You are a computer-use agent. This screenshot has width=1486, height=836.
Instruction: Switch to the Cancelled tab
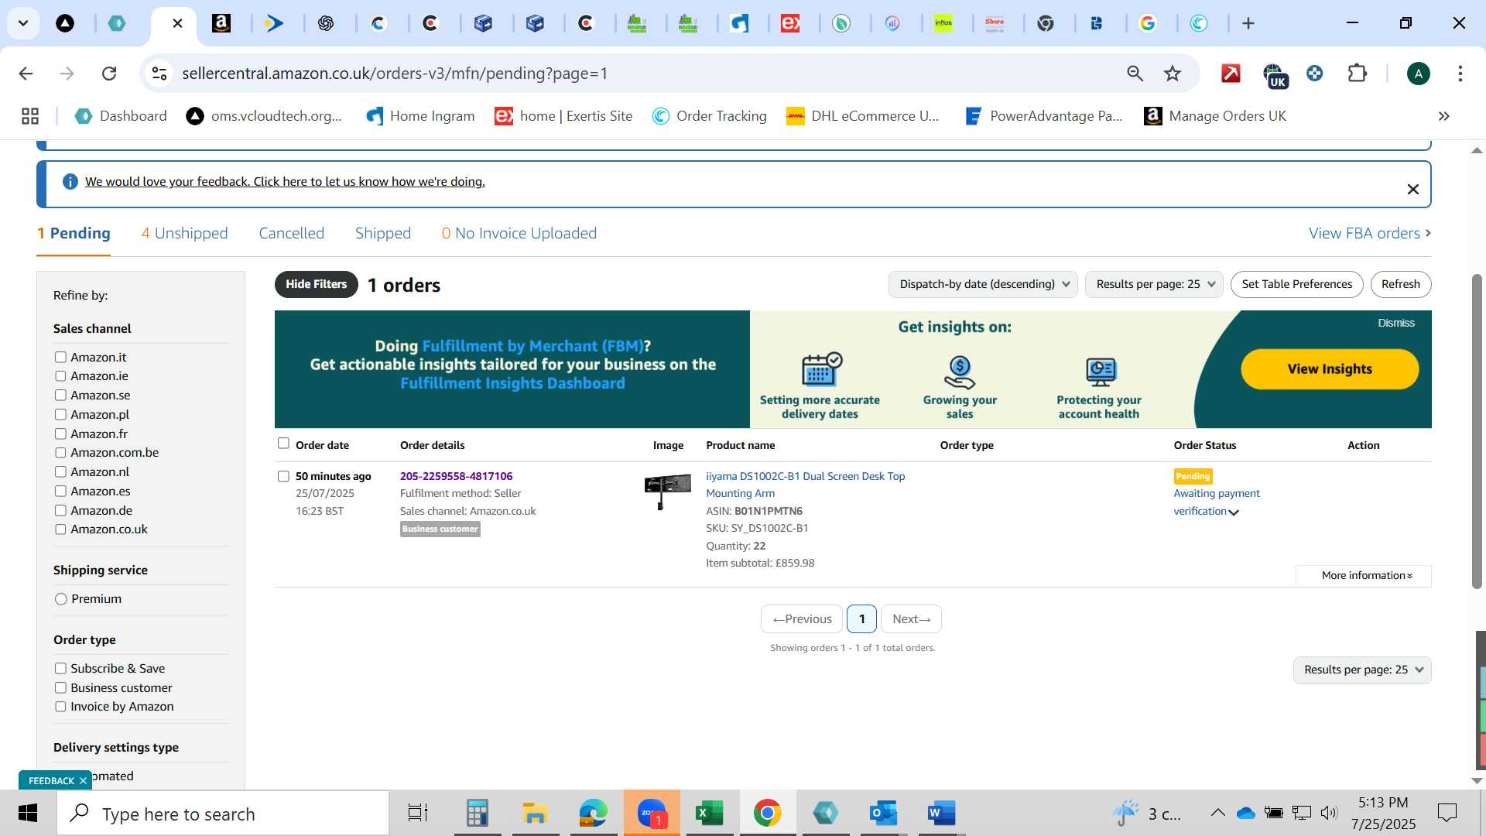click(292, 234)
